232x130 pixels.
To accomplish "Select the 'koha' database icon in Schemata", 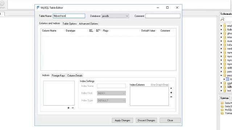I will pos(225,45).
